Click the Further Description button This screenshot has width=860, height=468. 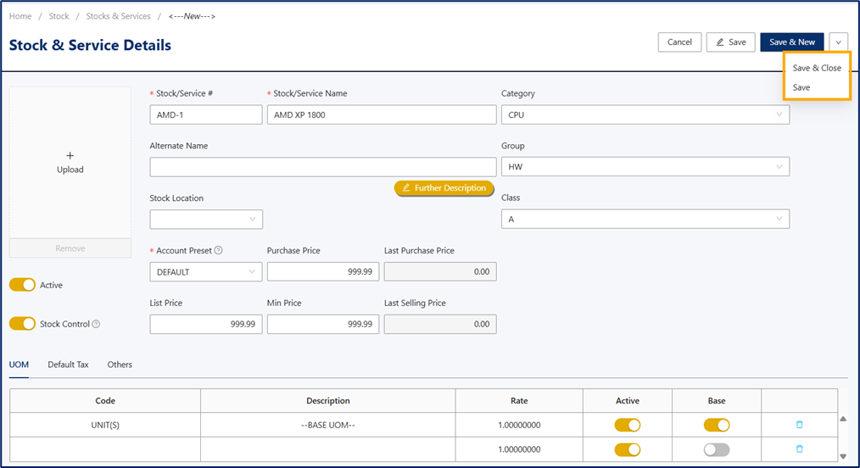pos(444,188)
